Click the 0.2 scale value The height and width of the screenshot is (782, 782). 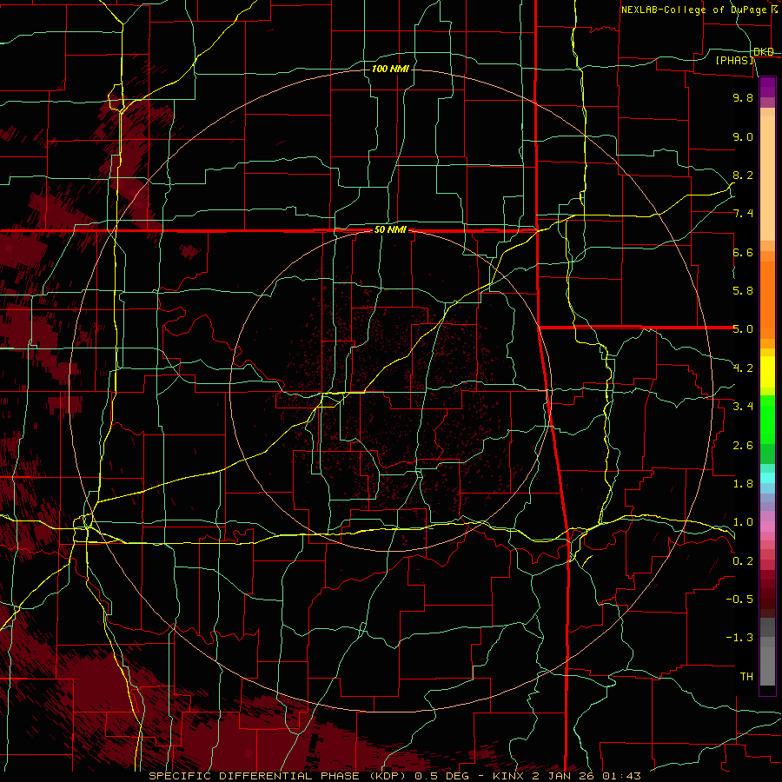[x=743, y=561]
